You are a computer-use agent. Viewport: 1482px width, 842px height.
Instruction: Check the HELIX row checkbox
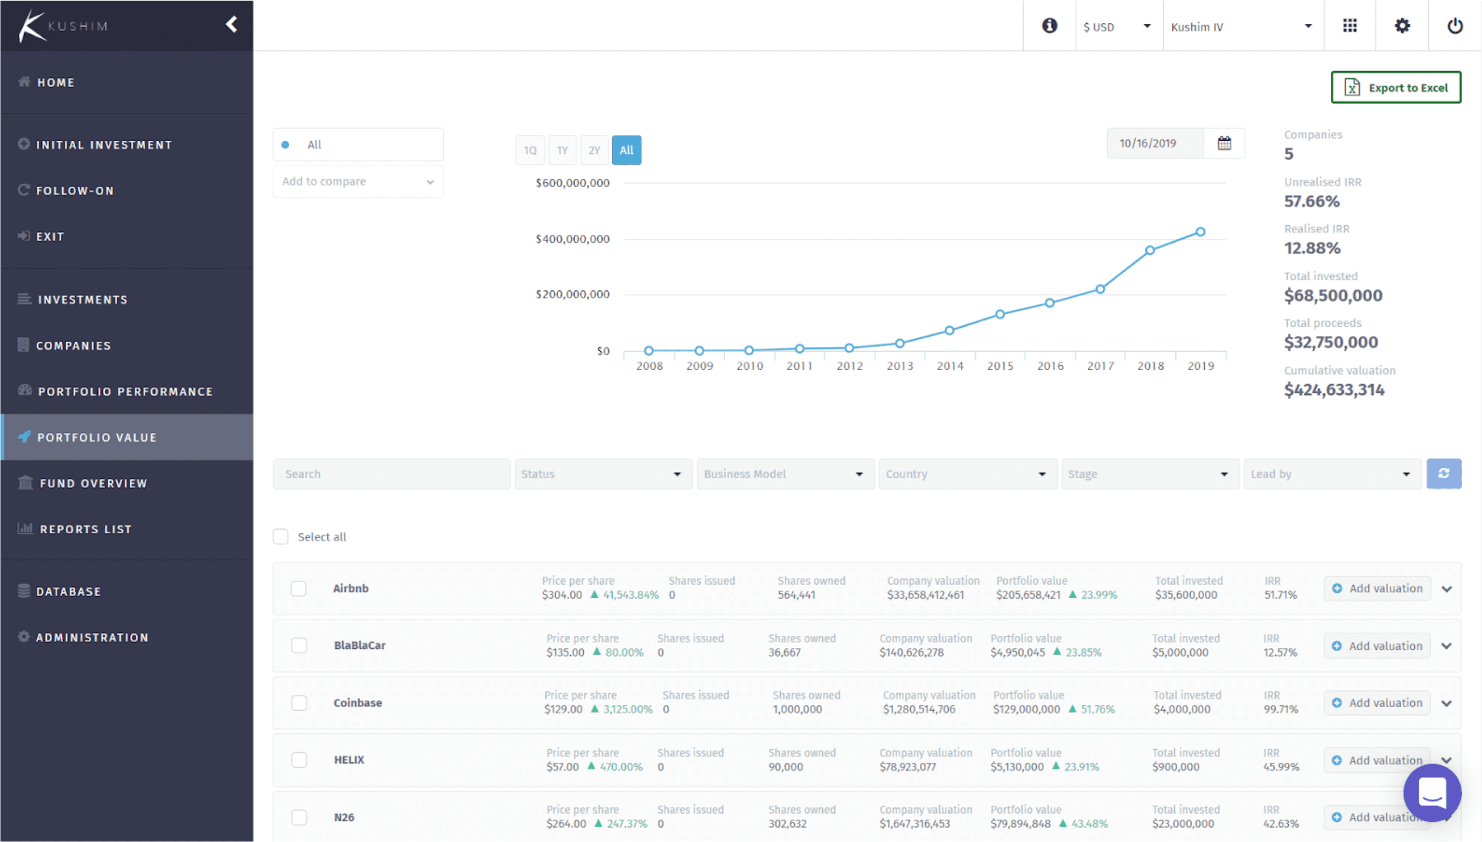tap(299, 760)
